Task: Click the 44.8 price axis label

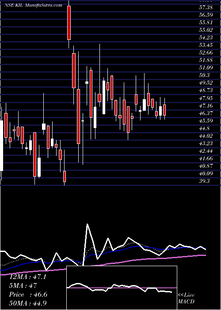Action: tap(204, 128)
